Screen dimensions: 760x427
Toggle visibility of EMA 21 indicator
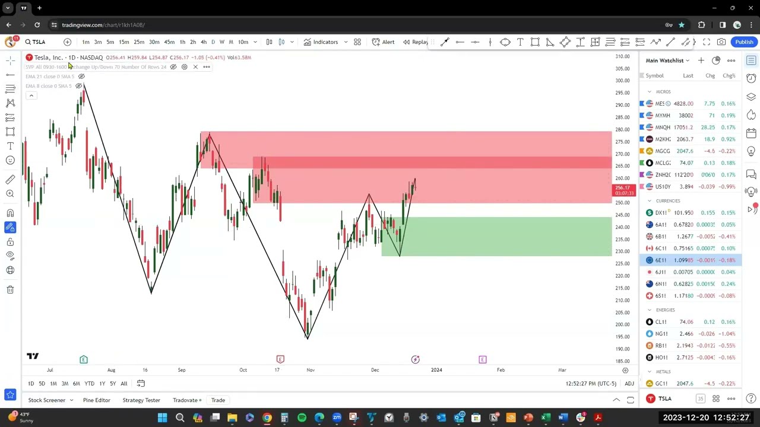[x=81, y=77]
